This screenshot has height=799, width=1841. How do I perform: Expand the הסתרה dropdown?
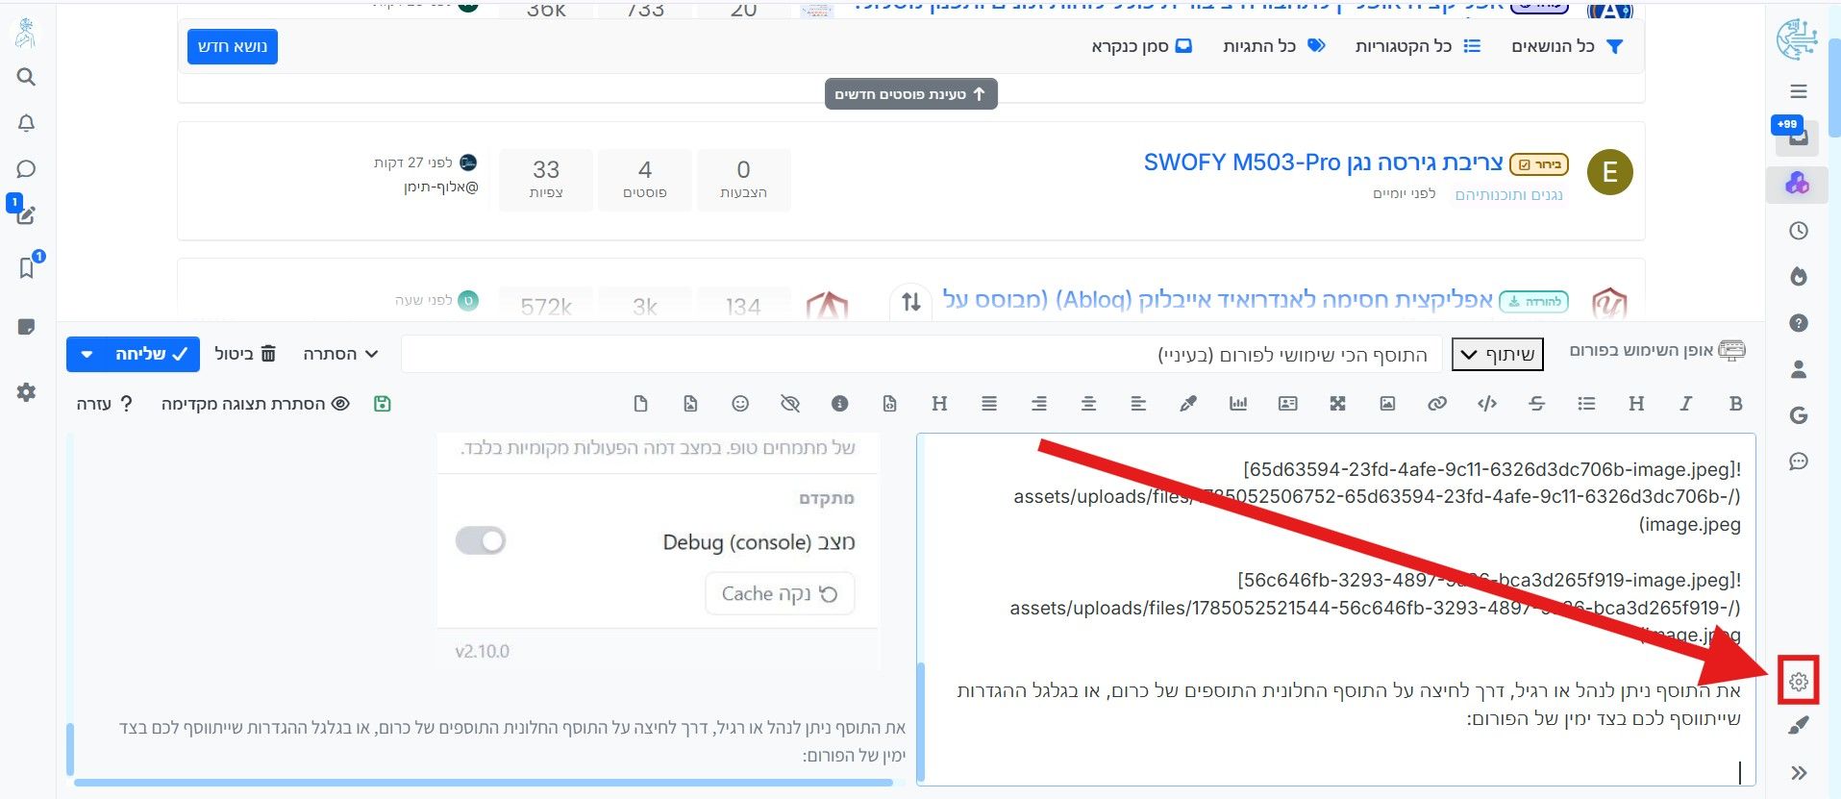click(x=340, y=354)
